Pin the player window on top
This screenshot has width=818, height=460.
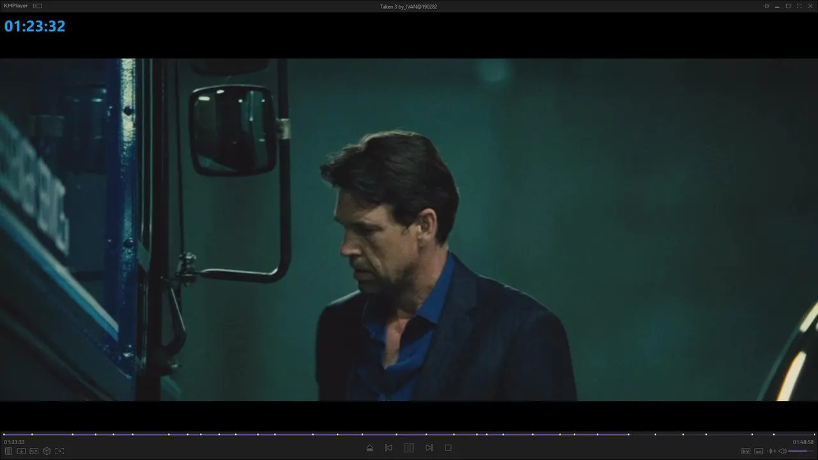[x=766, y=6]
